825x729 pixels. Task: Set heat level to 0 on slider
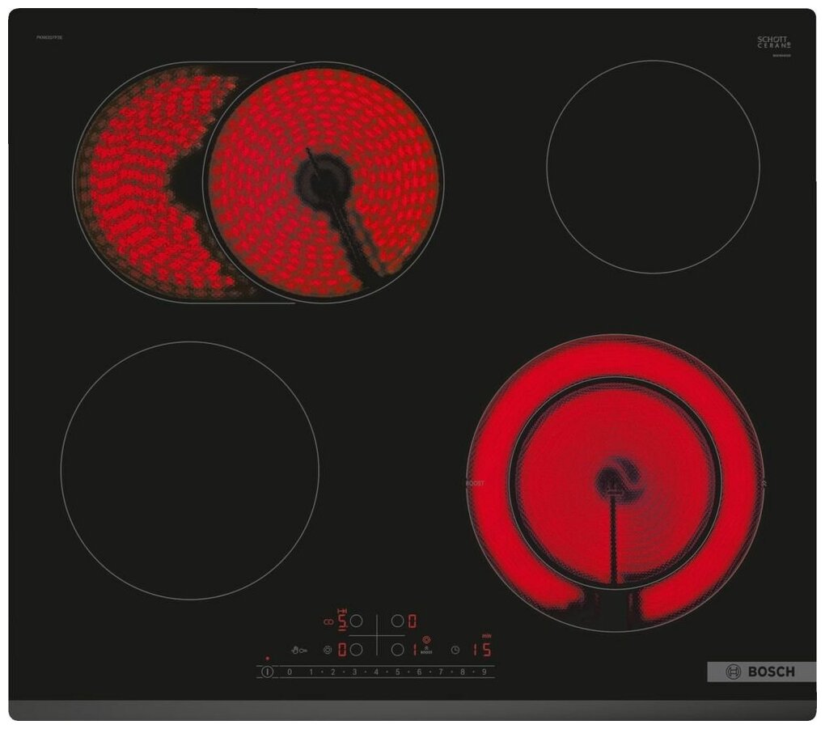(290, 672)
